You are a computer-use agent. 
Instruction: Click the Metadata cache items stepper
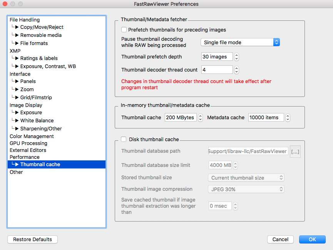[x=288, y=118]
